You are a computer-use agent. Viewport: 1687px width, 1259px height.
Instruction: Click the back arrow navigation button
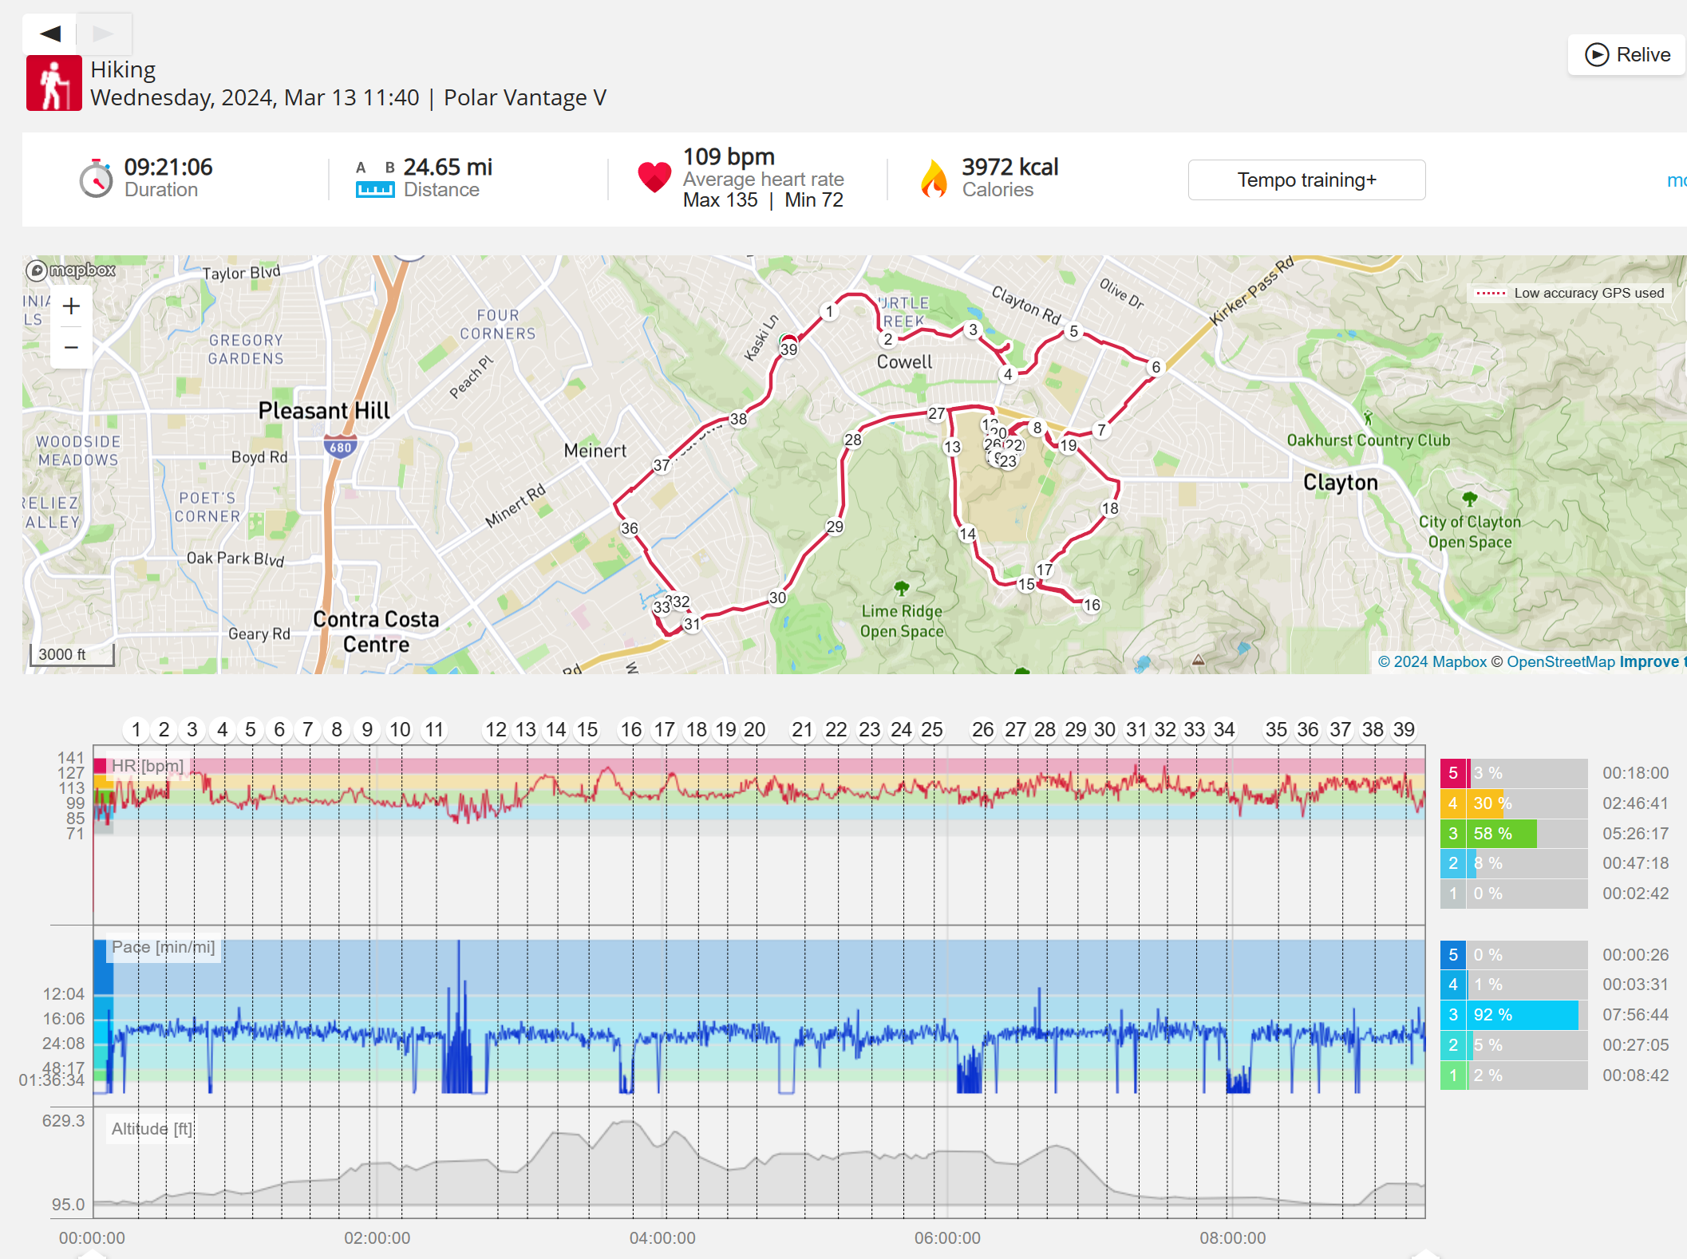49,34
